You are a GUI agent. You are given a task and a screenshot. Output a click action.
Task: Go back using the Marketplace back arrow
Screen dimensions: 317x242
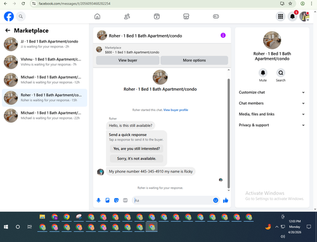pos(8,30)
